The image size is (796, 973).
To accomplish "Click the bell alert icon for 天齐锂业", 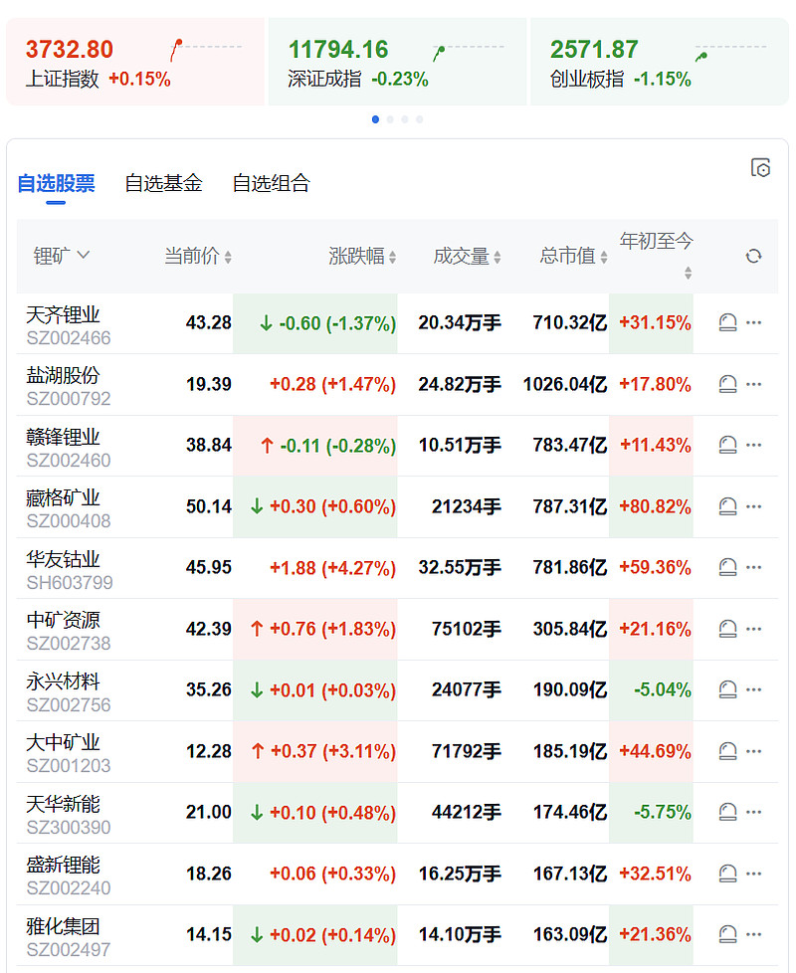I will 727,322.
